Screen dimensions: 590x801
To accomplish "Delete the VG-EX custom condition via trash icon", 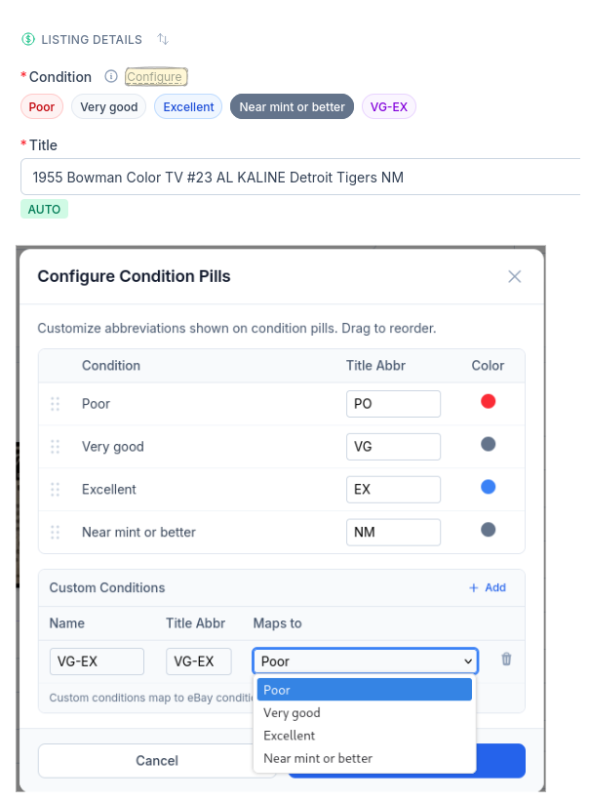I will [x=505, y=661].
